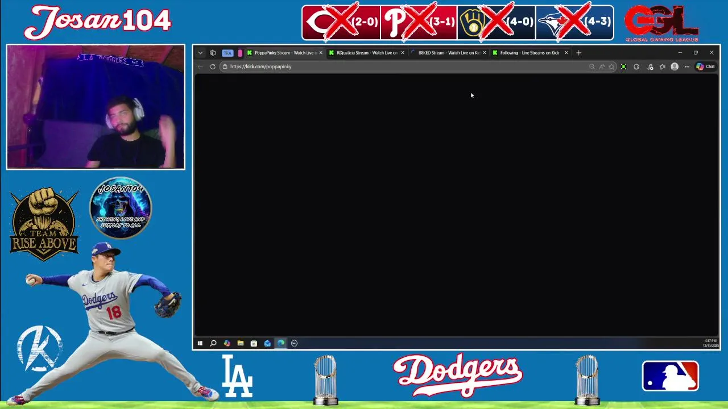This screenshot has width=728, height=409.
Task: Close the RDjusticia Stream tab
Action: pyautogui.click(x=403, y=53)
